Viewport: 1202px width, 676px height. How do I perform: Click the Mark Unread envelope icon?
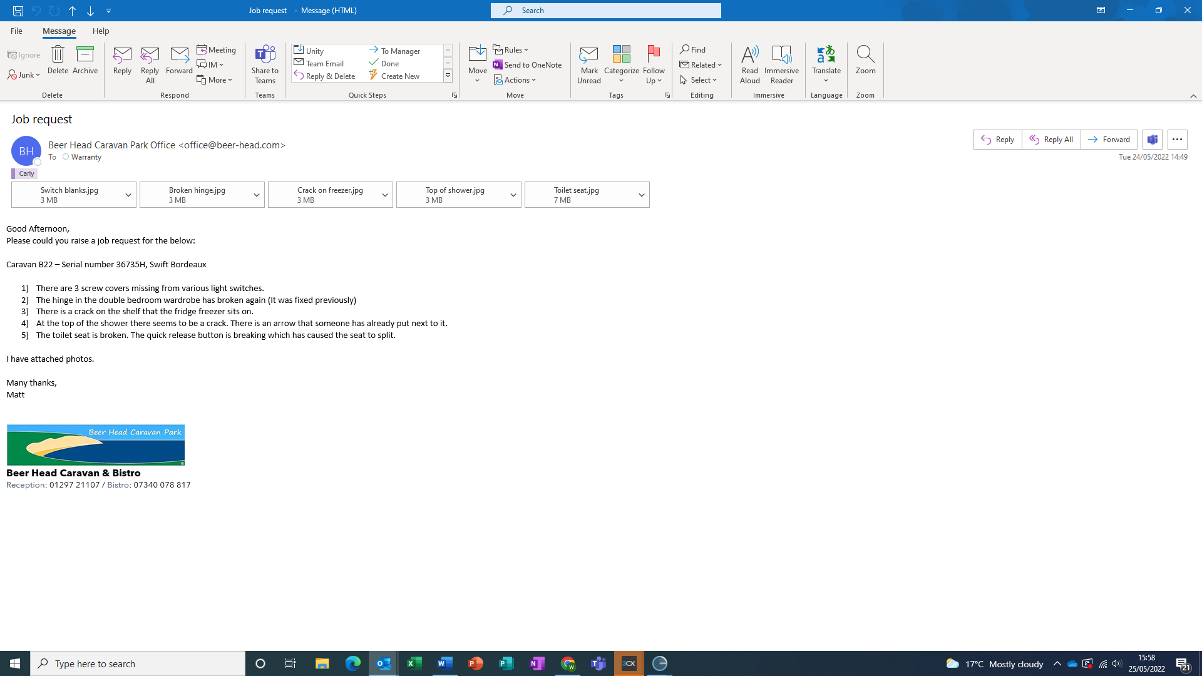[x=588, y=54]
